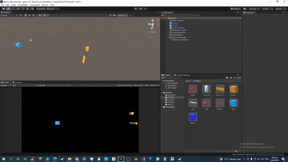Screen dimensions: 288x162
Task: Open the Shaded draw mode dropdown
Action: click(x=9, y=15)
